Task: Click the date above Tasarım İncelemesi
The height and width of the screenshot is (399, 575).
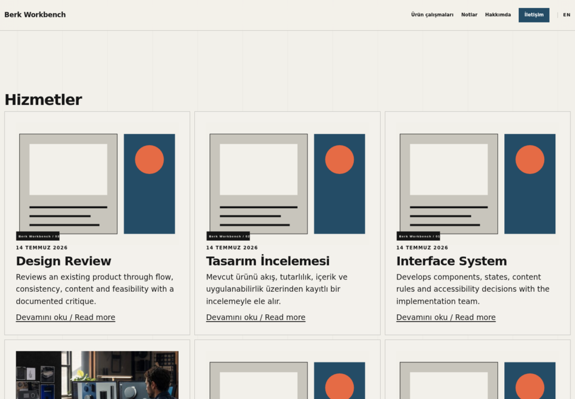Action: 232,247
